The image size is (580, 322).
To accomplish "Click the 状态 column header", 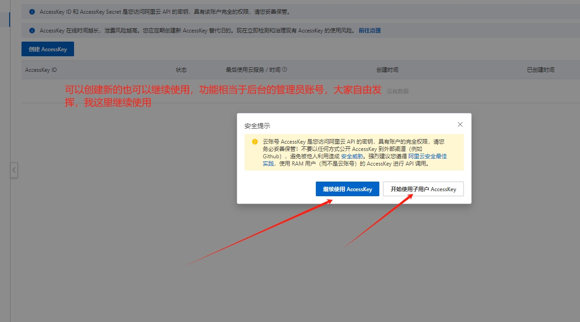I will (x=181, y=70).
